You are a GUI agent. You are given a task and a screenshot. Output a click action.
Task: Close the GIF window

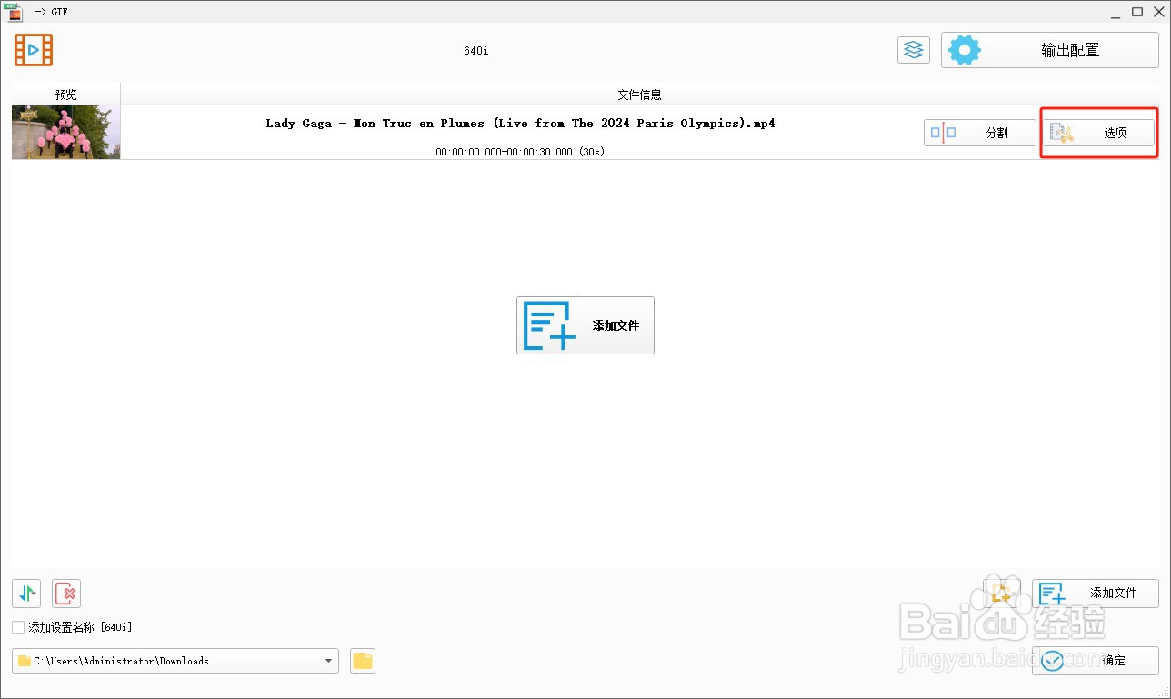(x=1158, y=12)
